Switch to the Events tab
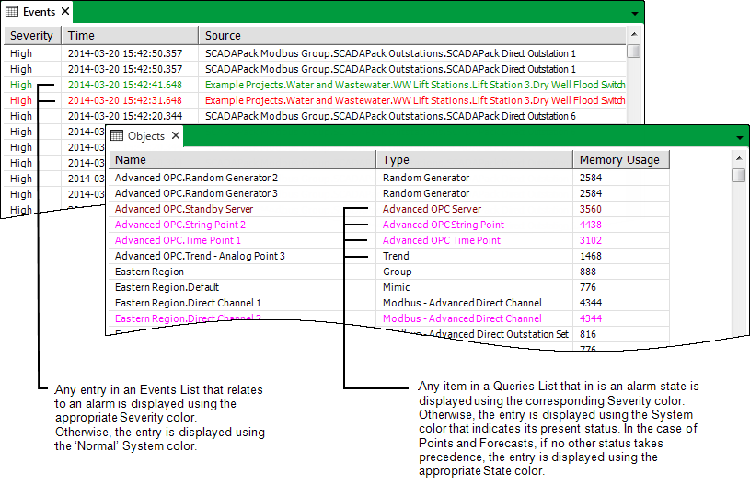Image resolution: width=750 pixels, height=497 pixels. coord(38,13)
